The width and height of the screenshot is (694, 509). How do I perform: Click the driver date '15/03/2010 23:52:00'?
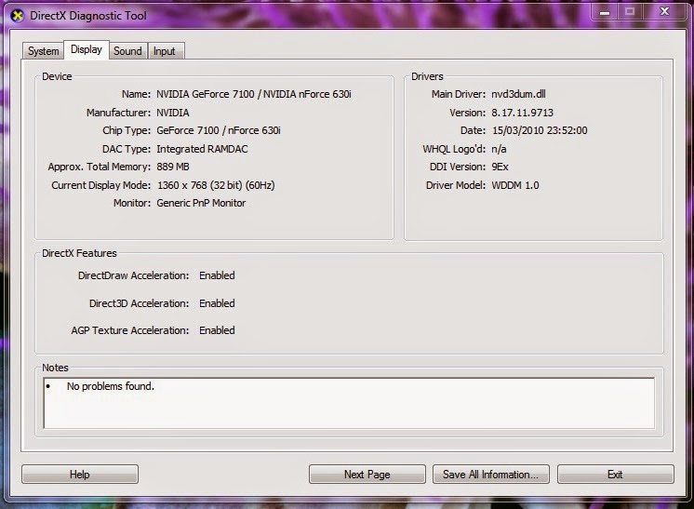540,130
